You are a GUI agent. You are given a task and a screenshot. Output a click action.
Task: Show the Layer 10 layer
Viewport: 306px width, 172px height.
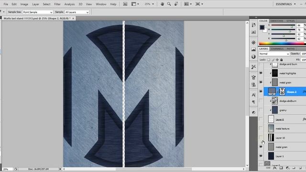pos(261,138)
